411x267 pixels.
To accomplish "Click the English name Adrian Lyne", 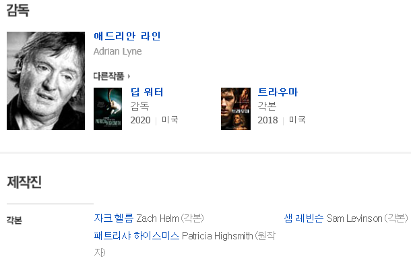I will [x=118, y=51].
